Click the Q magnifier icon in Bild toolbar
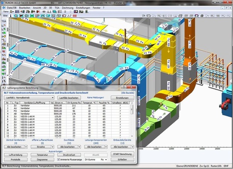233x169 pixels. [48, 16]
